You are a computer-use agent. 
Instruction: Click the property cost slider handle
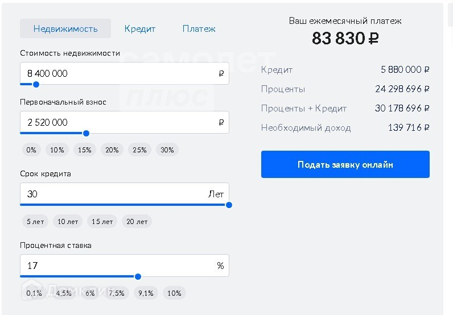36,84
